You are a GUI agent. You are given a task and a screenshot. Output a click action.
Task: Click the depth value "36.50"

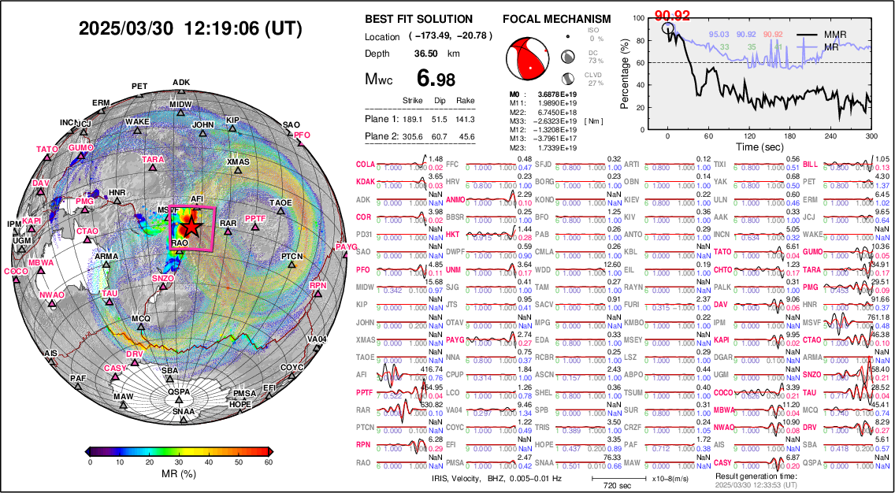425,54
